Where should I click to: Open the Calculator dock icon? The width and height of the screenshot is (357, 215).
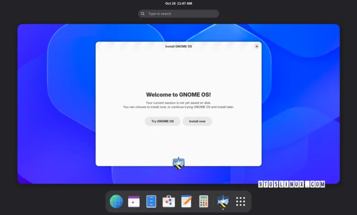pos(204,201)
